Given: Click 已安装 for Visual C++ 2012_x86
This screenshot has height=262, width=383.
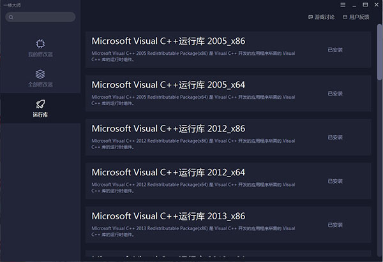Looking at the screenshot, I should pos(335,136).
